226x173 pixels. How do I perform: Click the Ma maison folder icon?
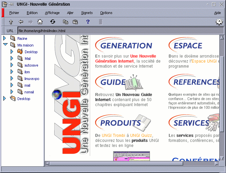13,45
